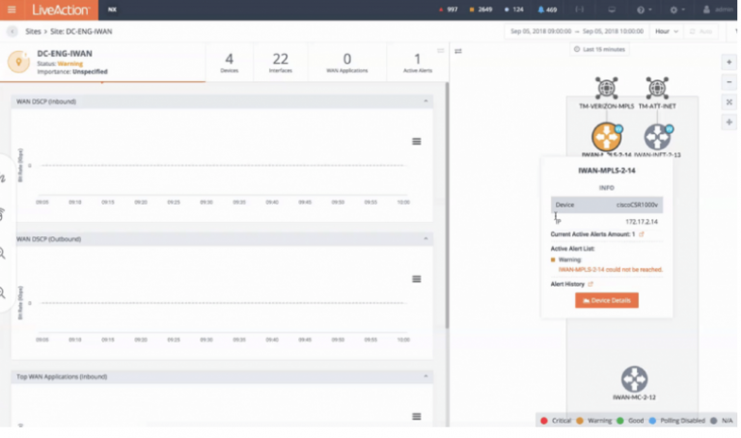Open WAN DSCP (Outbound) chart menu
741x438 pixels.
click(417, 279)
